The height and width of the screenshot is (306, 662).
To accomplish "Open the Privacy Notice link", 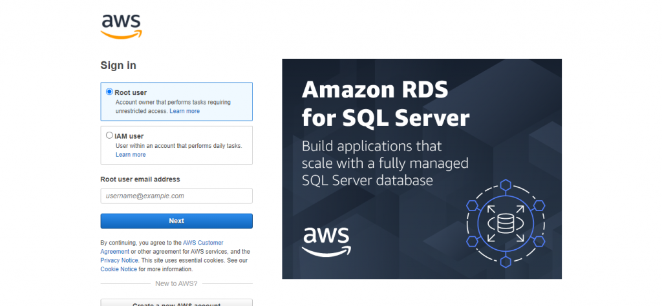I will 119,260.
